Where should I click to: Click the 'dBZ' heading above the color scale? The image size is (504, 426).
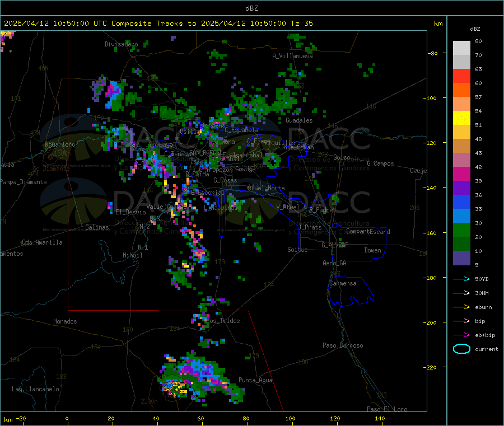pos(475,29)
